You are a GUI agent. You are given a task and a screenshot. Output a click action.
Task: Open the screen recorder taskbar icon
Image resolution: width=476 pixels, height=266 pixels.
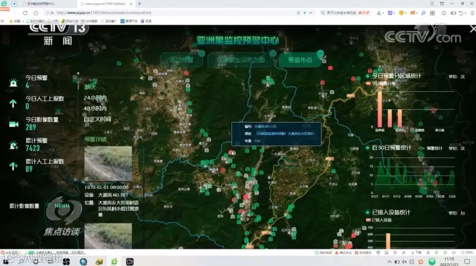tap(130, 262)
